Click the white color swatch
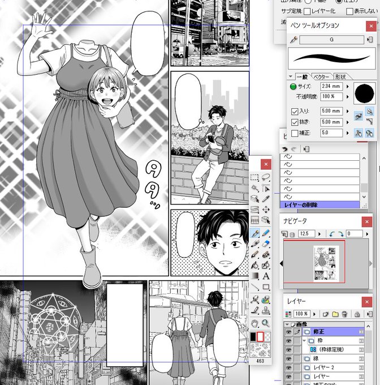 tap(260, 337)
